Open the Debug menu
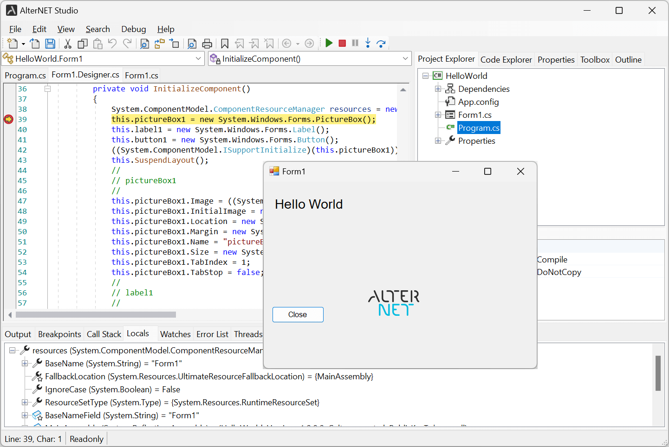 [x=134, y=29]
